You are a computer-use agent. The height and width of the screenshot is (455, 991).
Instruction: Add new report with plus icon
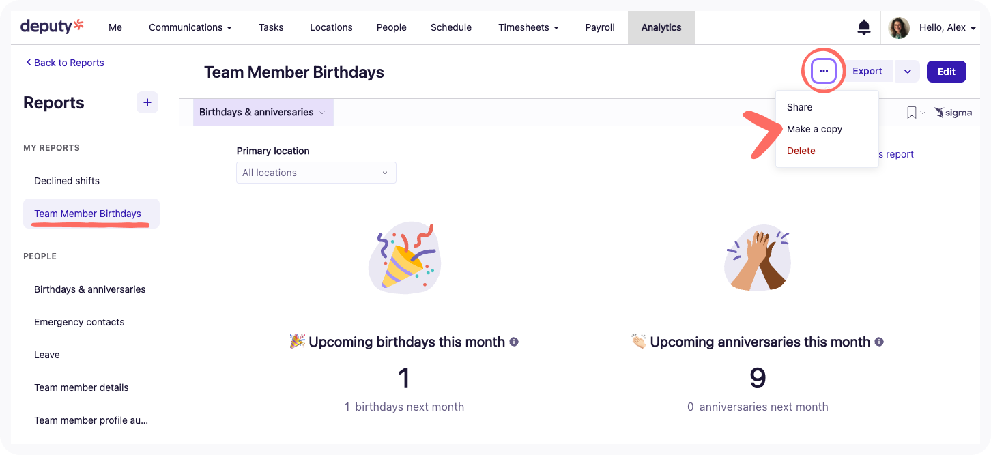click(x=147, y=102)
